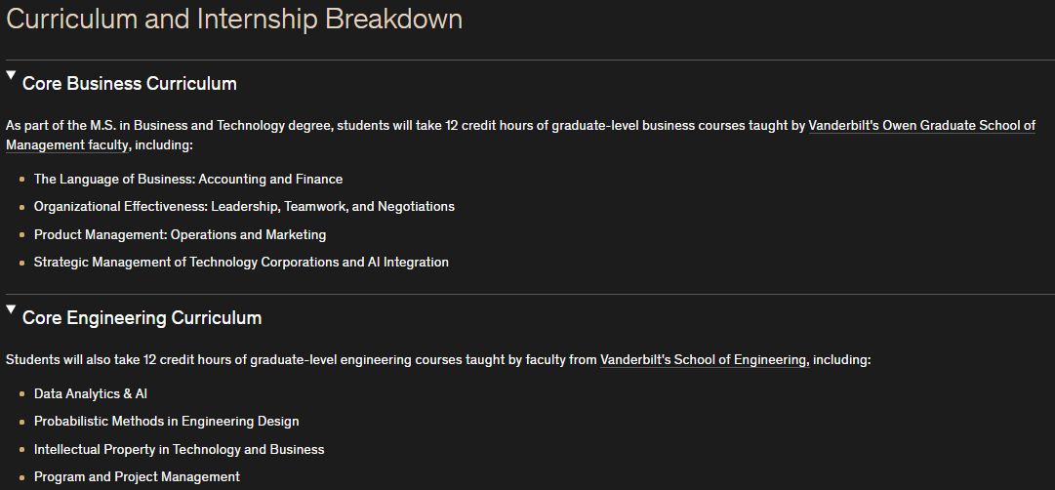1055x490 pixels.
Task: Select Strategic Management of Technology Corporations item
Action: 241,263
